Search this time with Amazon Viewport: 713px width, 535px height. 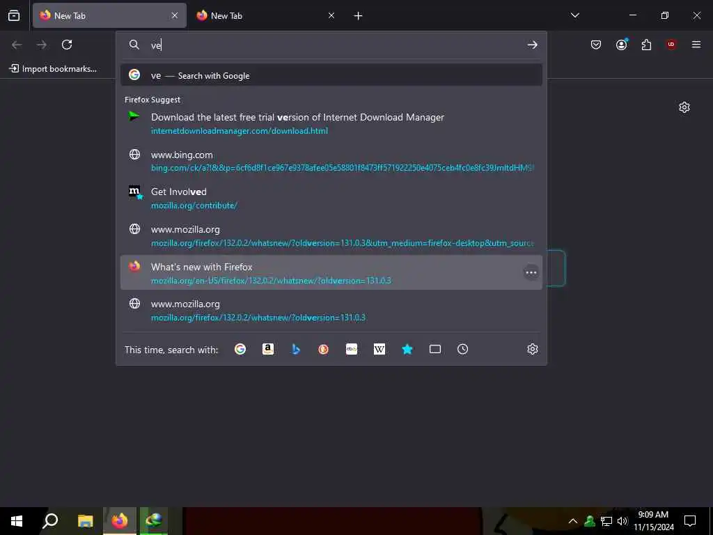click(268, 349)
